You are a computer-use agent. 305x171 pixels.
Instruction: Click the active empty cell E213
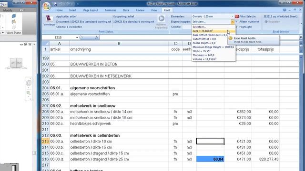pos(210,142)
